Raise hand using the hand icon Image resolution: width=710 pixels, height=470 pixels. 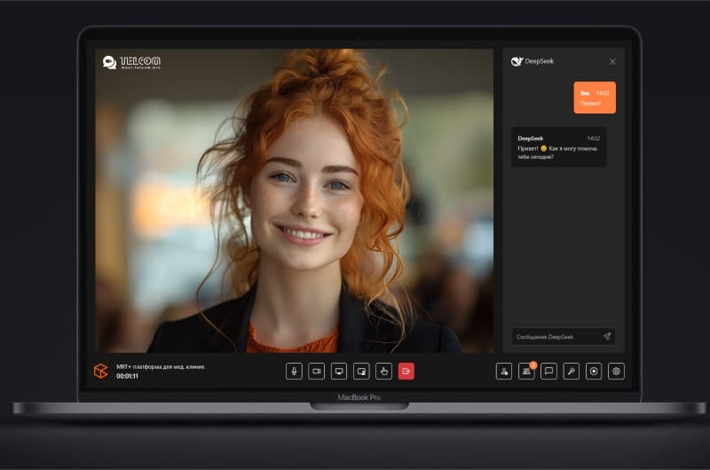[x=383, y=372]
